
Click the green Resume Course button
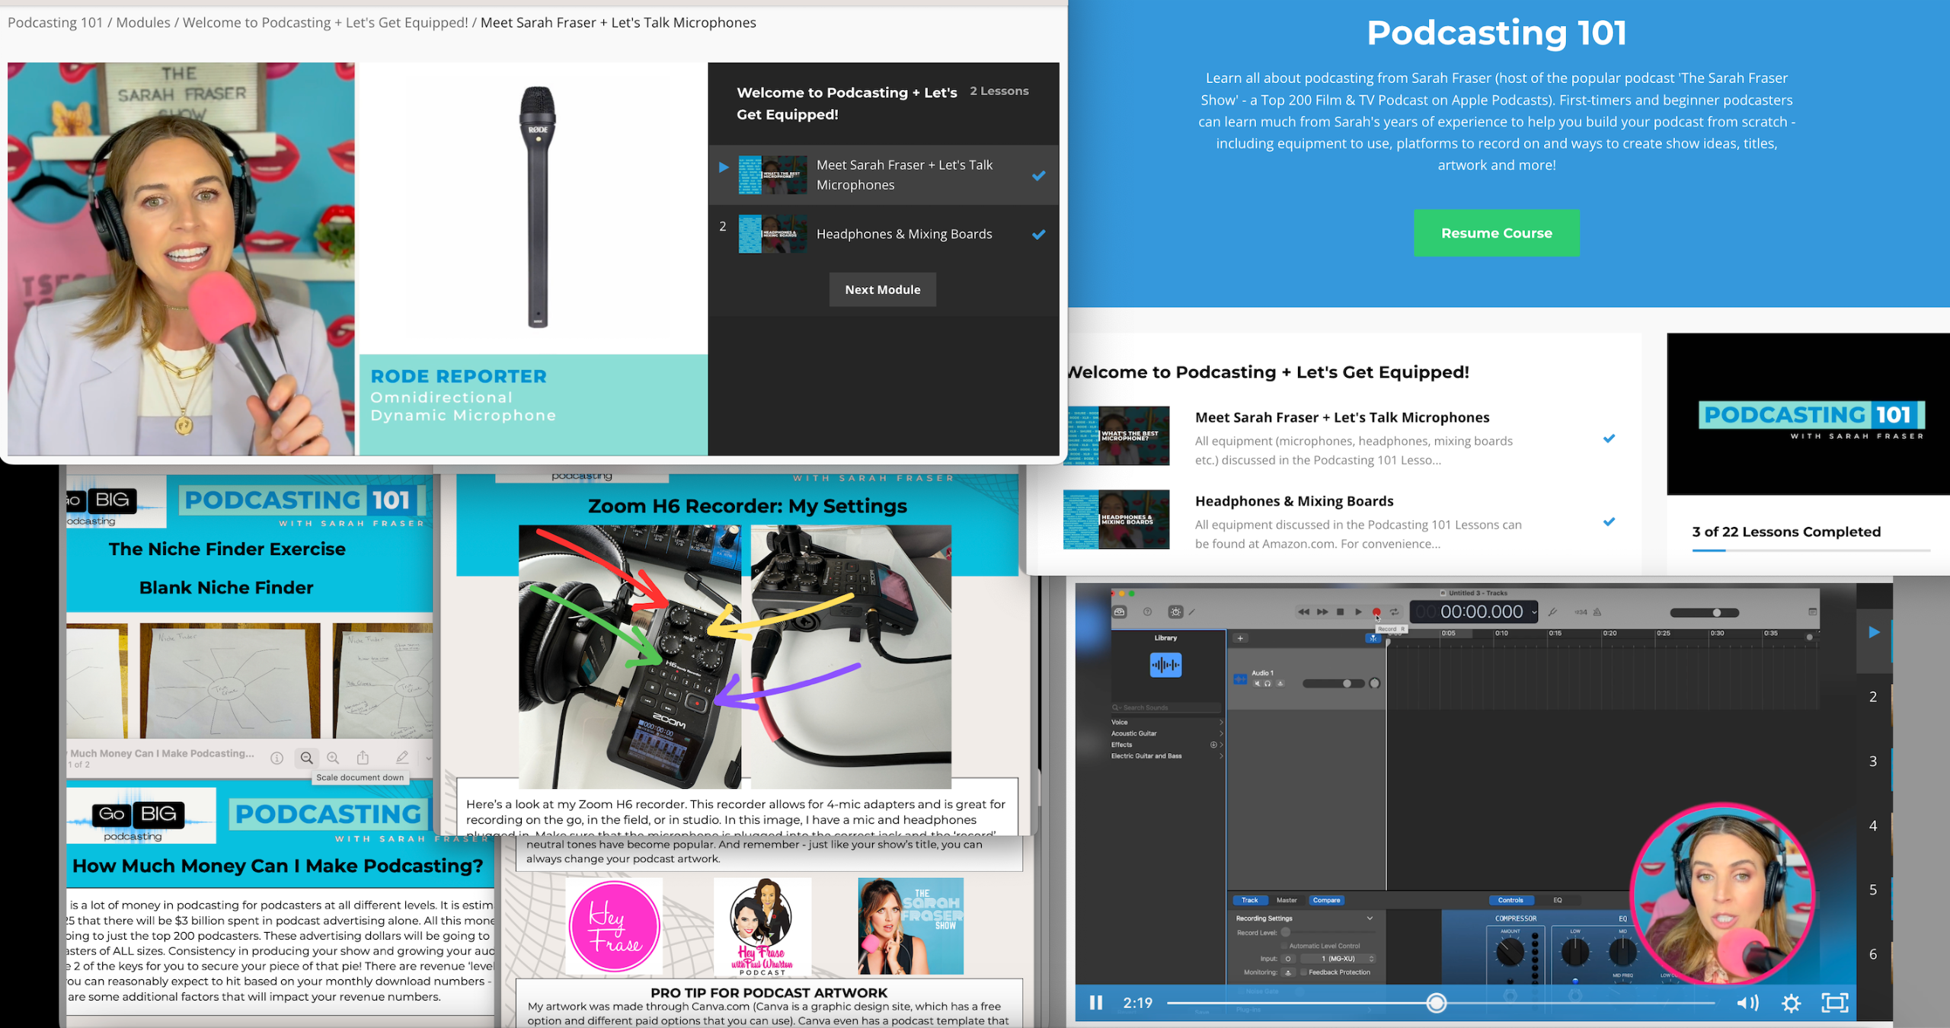click(x=1496, y=233)
